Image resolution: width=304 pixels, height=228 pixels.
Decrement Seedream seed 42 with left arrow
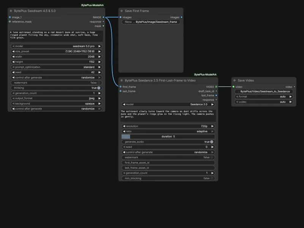pos(13,72)
